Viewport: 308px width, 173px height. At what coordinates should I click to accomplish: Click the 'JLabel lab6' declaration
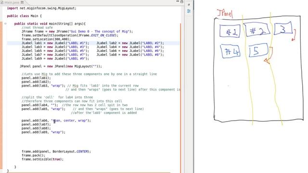[x=130, y=51]
